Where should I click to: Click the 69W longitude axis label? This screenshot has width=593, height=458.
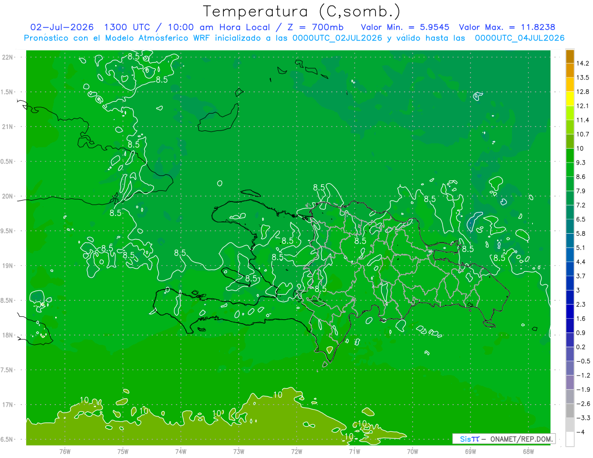coord(470,452)
